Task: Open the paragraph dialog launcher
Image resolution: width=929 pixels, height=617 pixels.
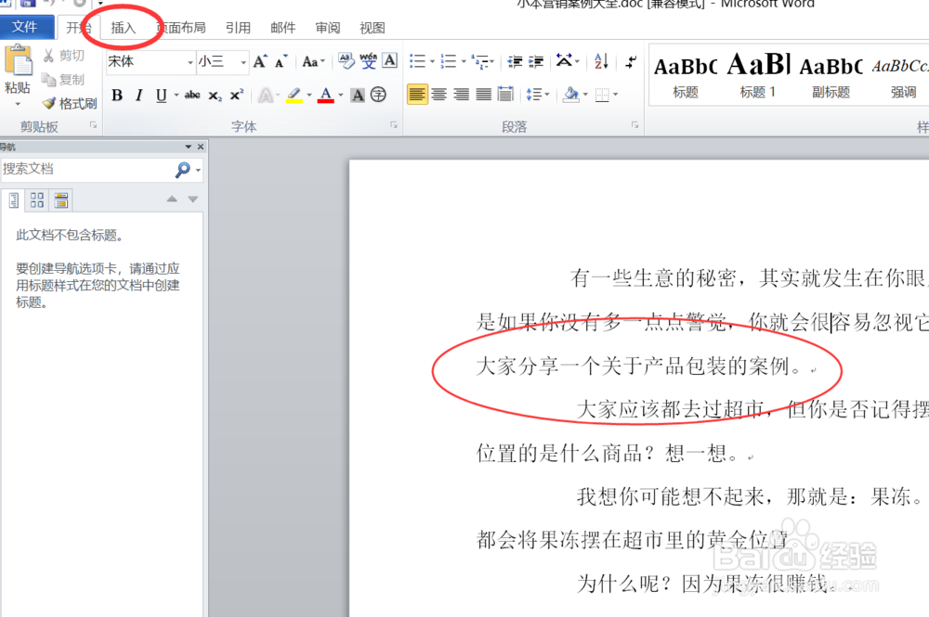Action: (635, 125)
